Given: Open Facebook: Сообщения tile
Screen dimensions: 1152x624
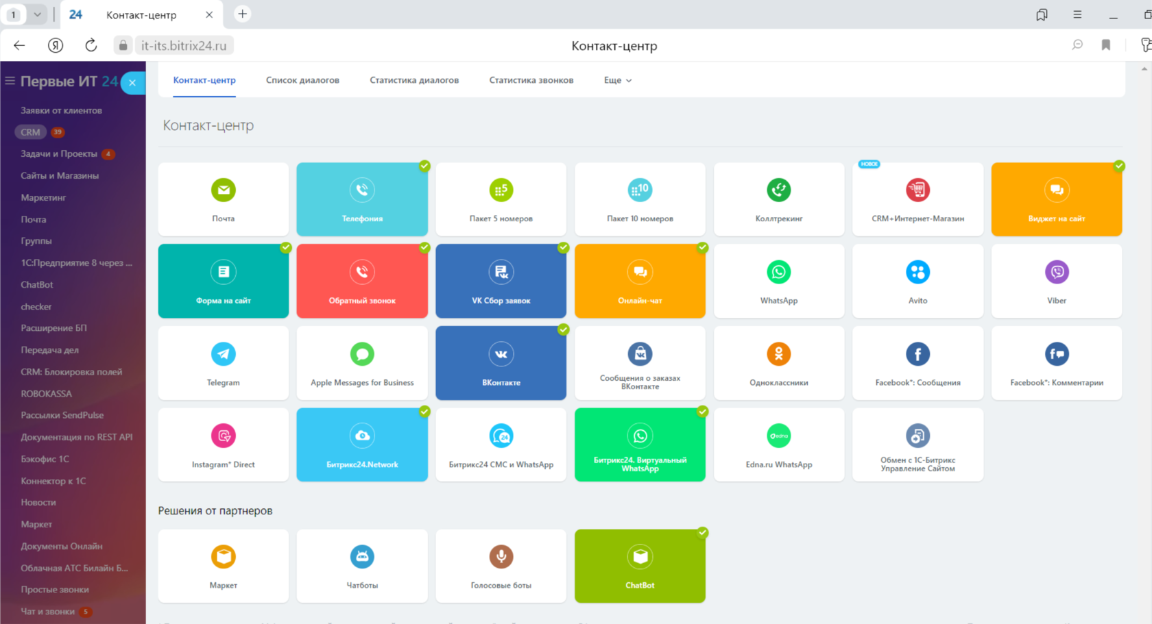Looking at the screenshot, I should tap(917, 363).
